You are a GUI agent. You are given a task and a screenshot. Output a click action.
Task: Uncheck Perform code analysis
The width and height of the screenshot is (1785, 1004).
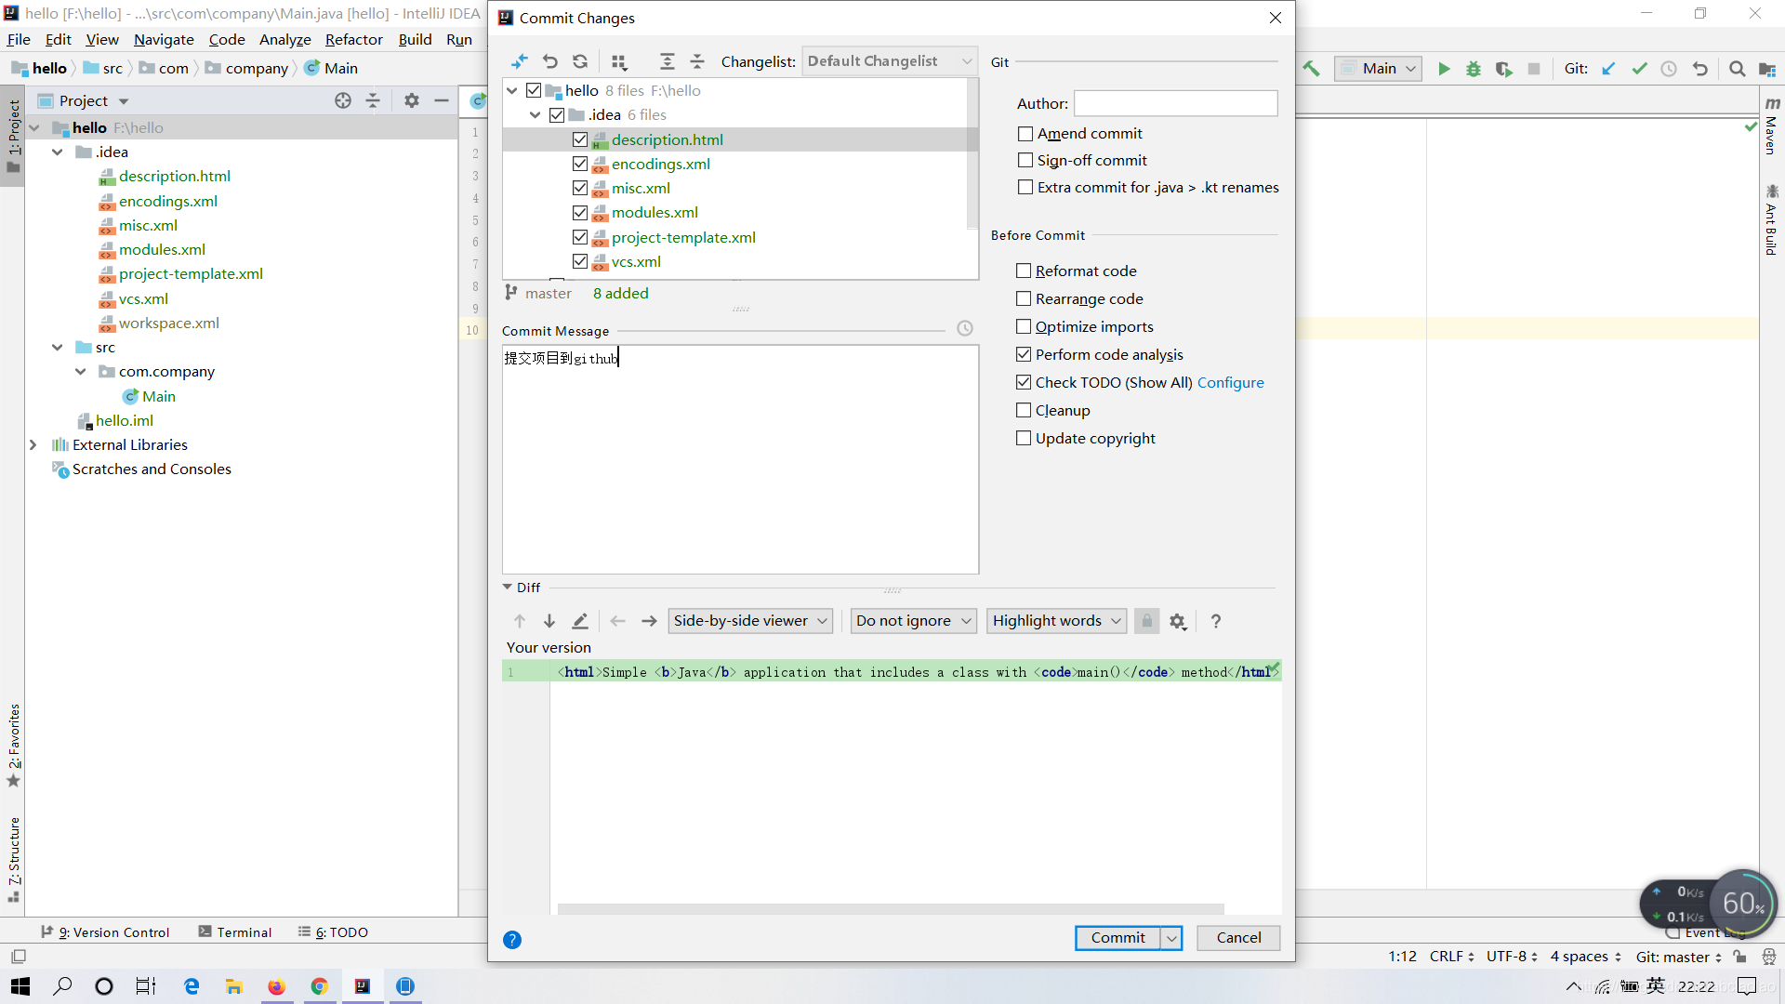1024,354
